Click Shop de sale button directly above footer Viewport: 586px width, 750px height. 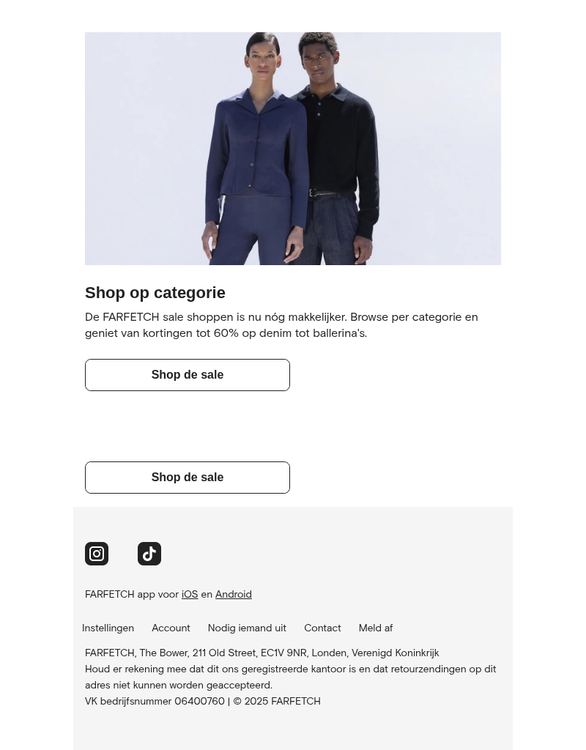tap(188, 478)
